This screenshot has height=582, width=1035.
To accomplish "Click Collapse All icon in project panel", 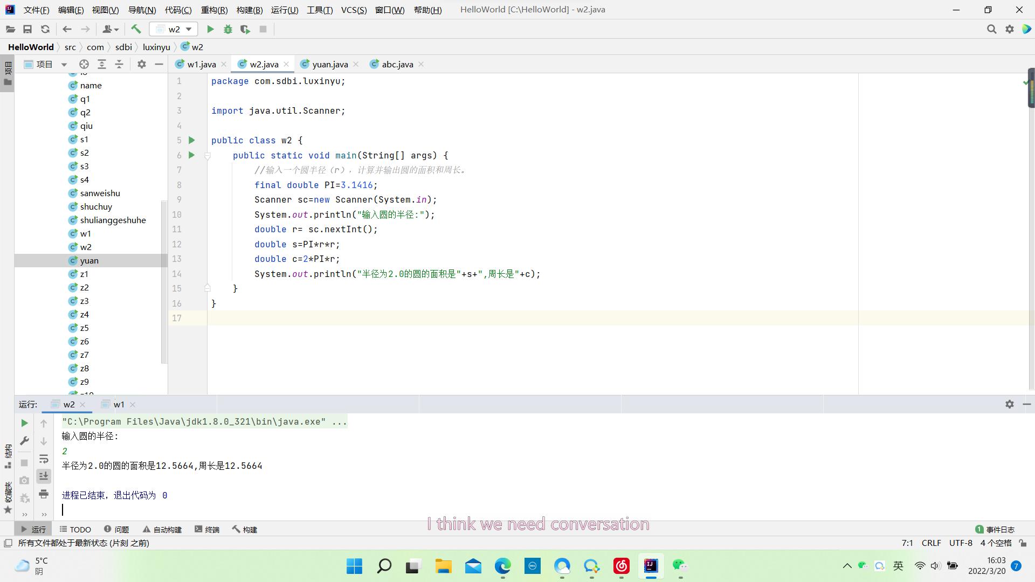I will [x=119, y=64].
